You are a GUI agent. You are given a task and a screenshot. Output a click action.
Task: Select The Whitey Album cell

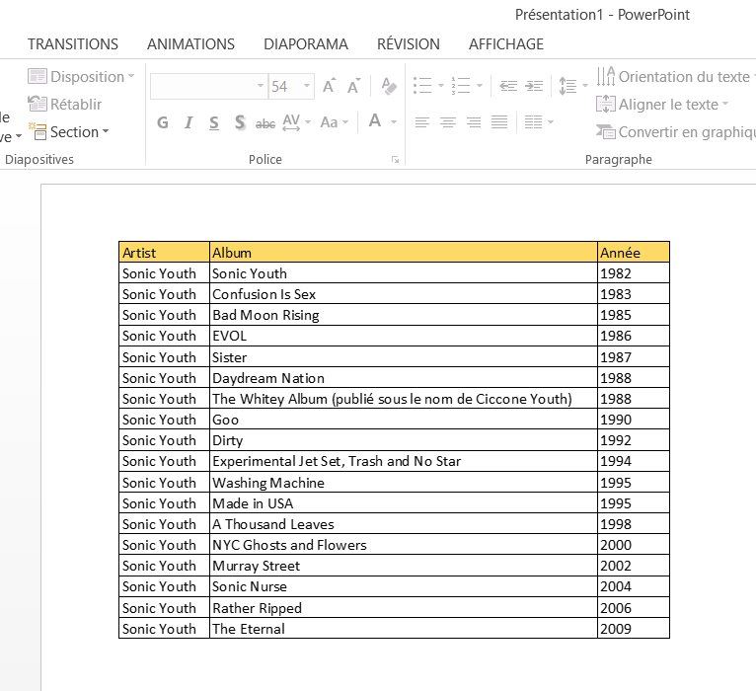404,398
